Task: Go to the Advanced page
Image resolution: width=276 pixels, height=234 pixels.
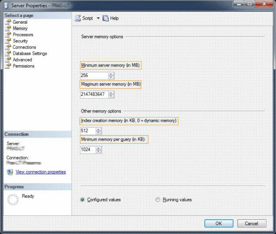Action: coord(22,59)
